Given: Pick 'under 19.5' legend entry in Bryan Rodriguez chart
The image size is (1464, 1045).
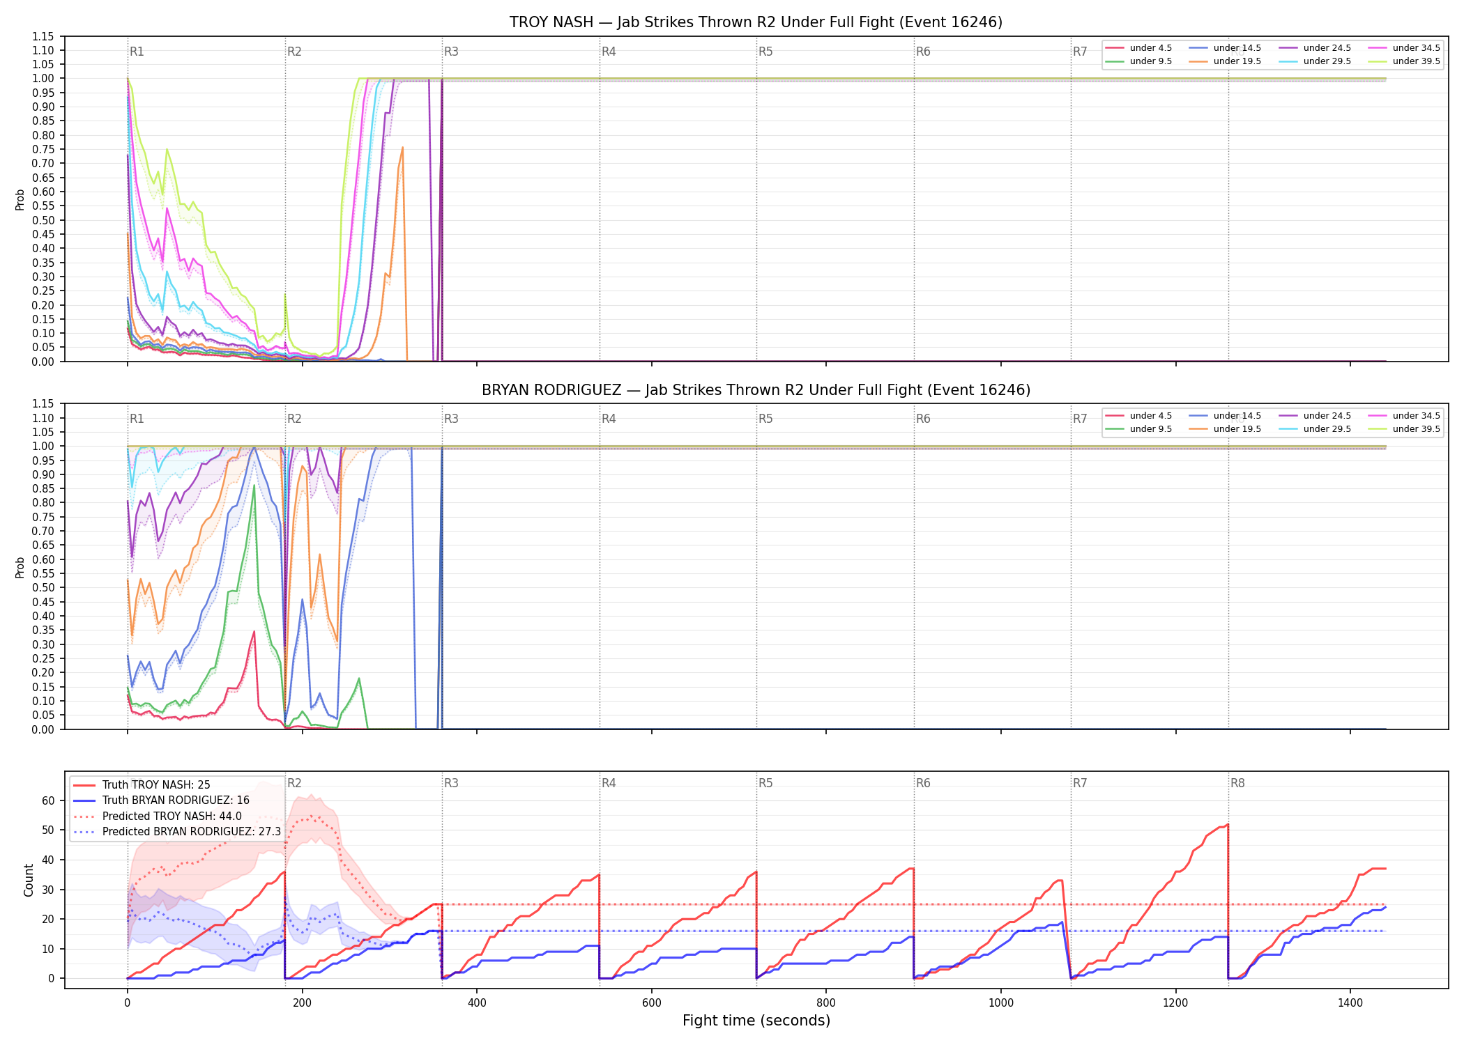Looking at the screenshot, I should click(x=1225, y=429).
